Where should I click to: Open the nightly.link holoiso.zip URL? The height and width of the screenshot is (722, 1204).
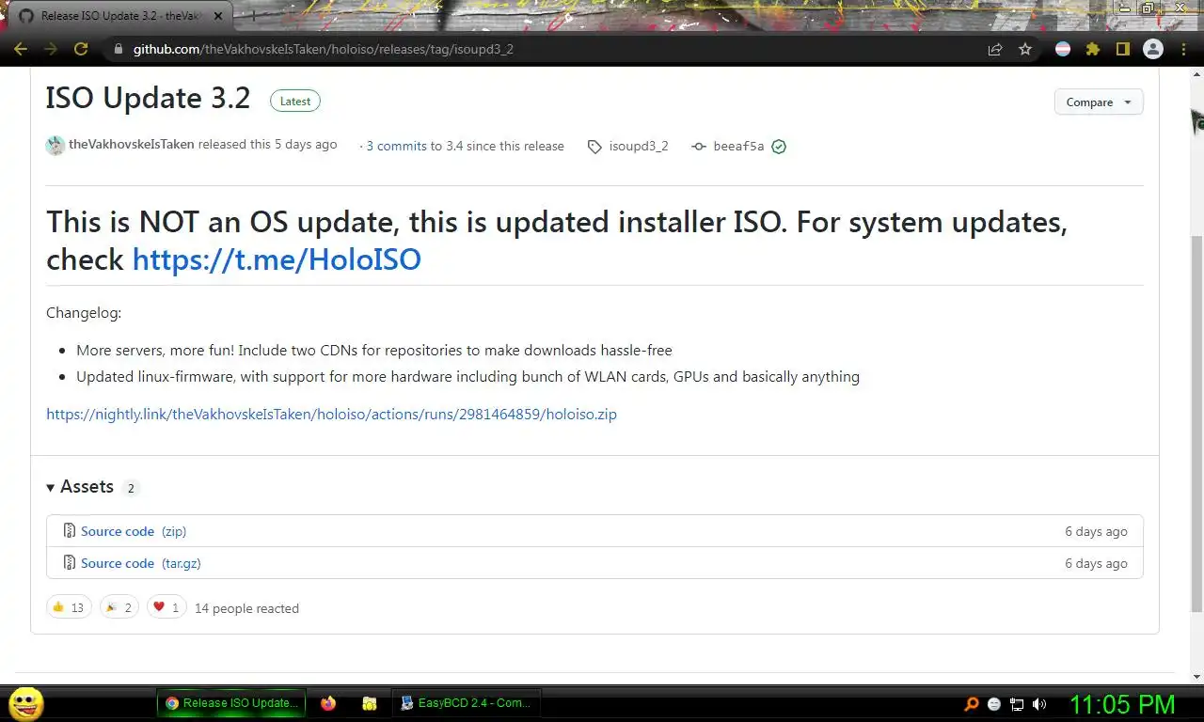(x=331, y=414)
